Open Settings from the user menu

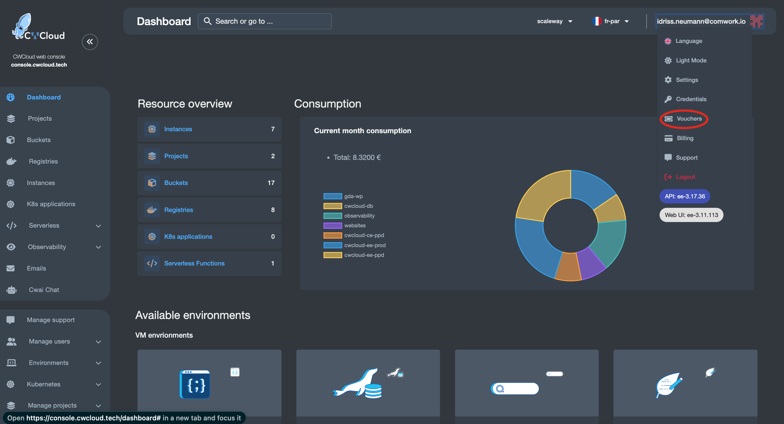pyautogui.click(x=681, y=80)
